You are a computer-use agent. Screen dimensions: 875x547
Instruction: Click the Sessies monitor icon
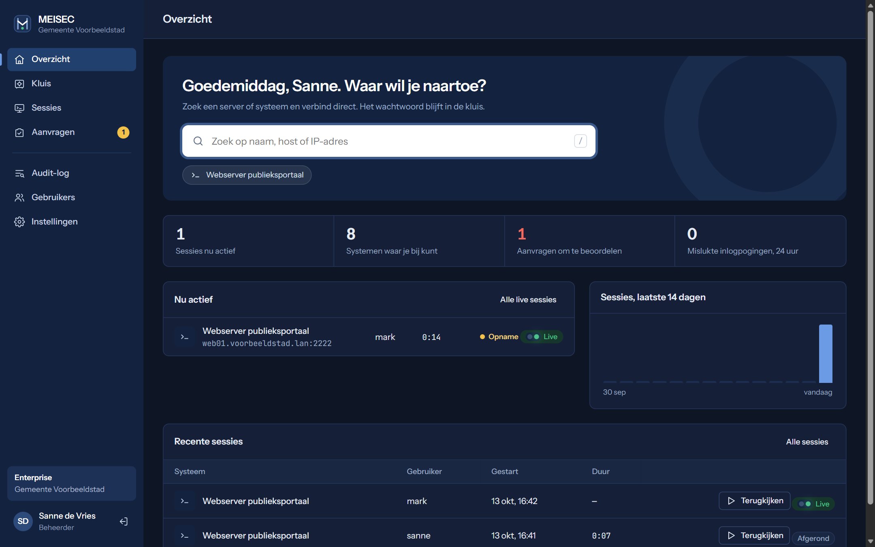(x=19, y=108)
